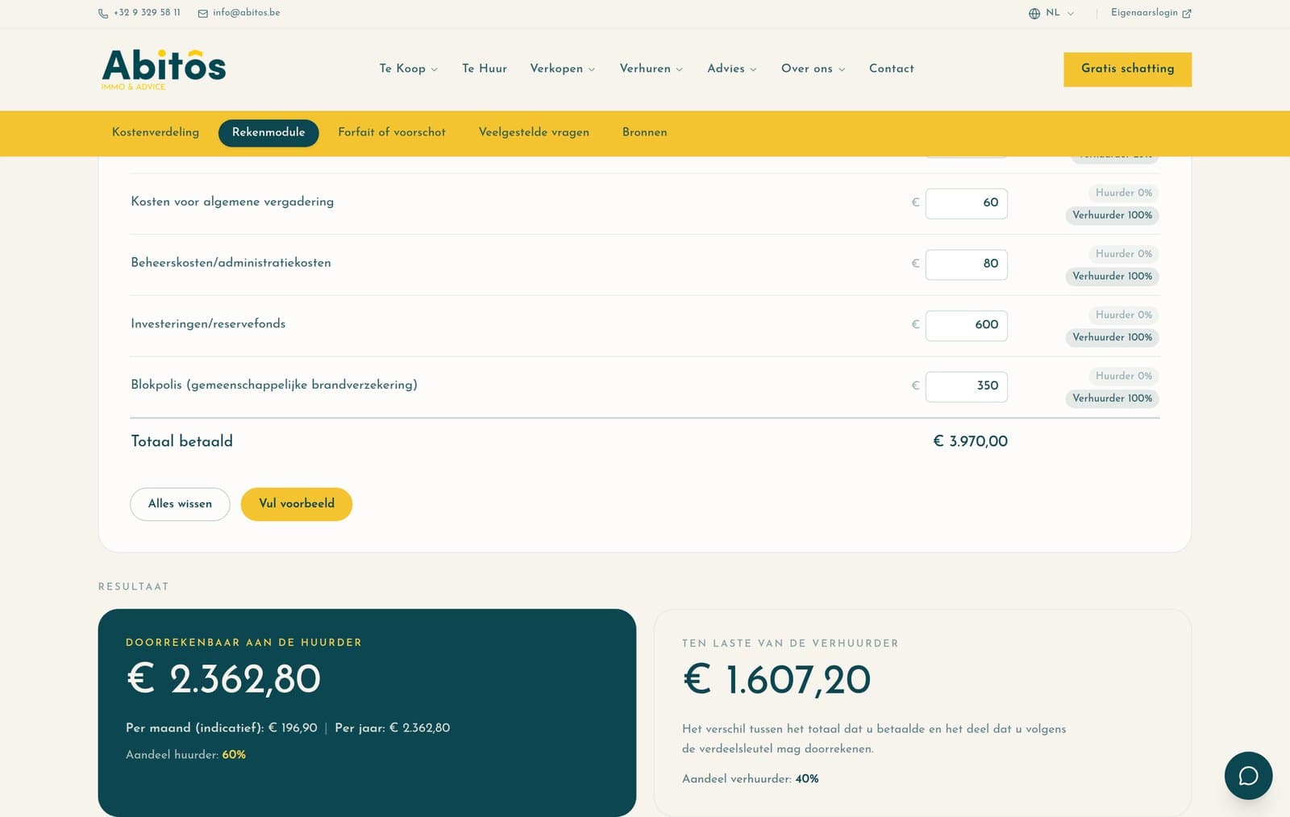Click the Investeringen/reservefonds field showing 600

tap(966, 325)
